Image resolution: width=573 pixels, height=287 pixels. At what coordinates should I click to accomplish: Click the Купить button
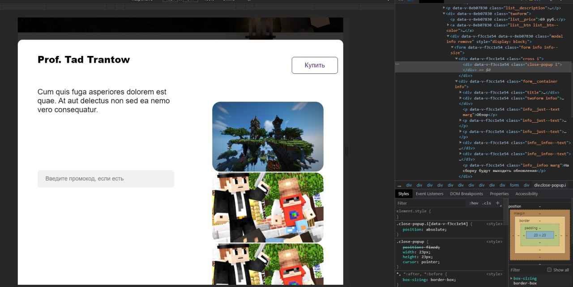click(x=315, y=65)
